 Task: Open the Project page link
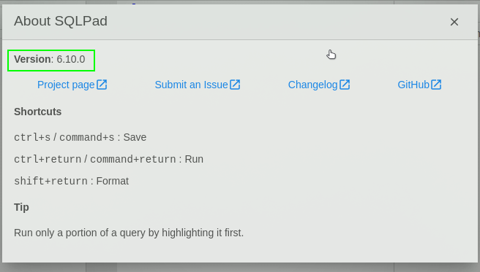click(x=72, y=85)
